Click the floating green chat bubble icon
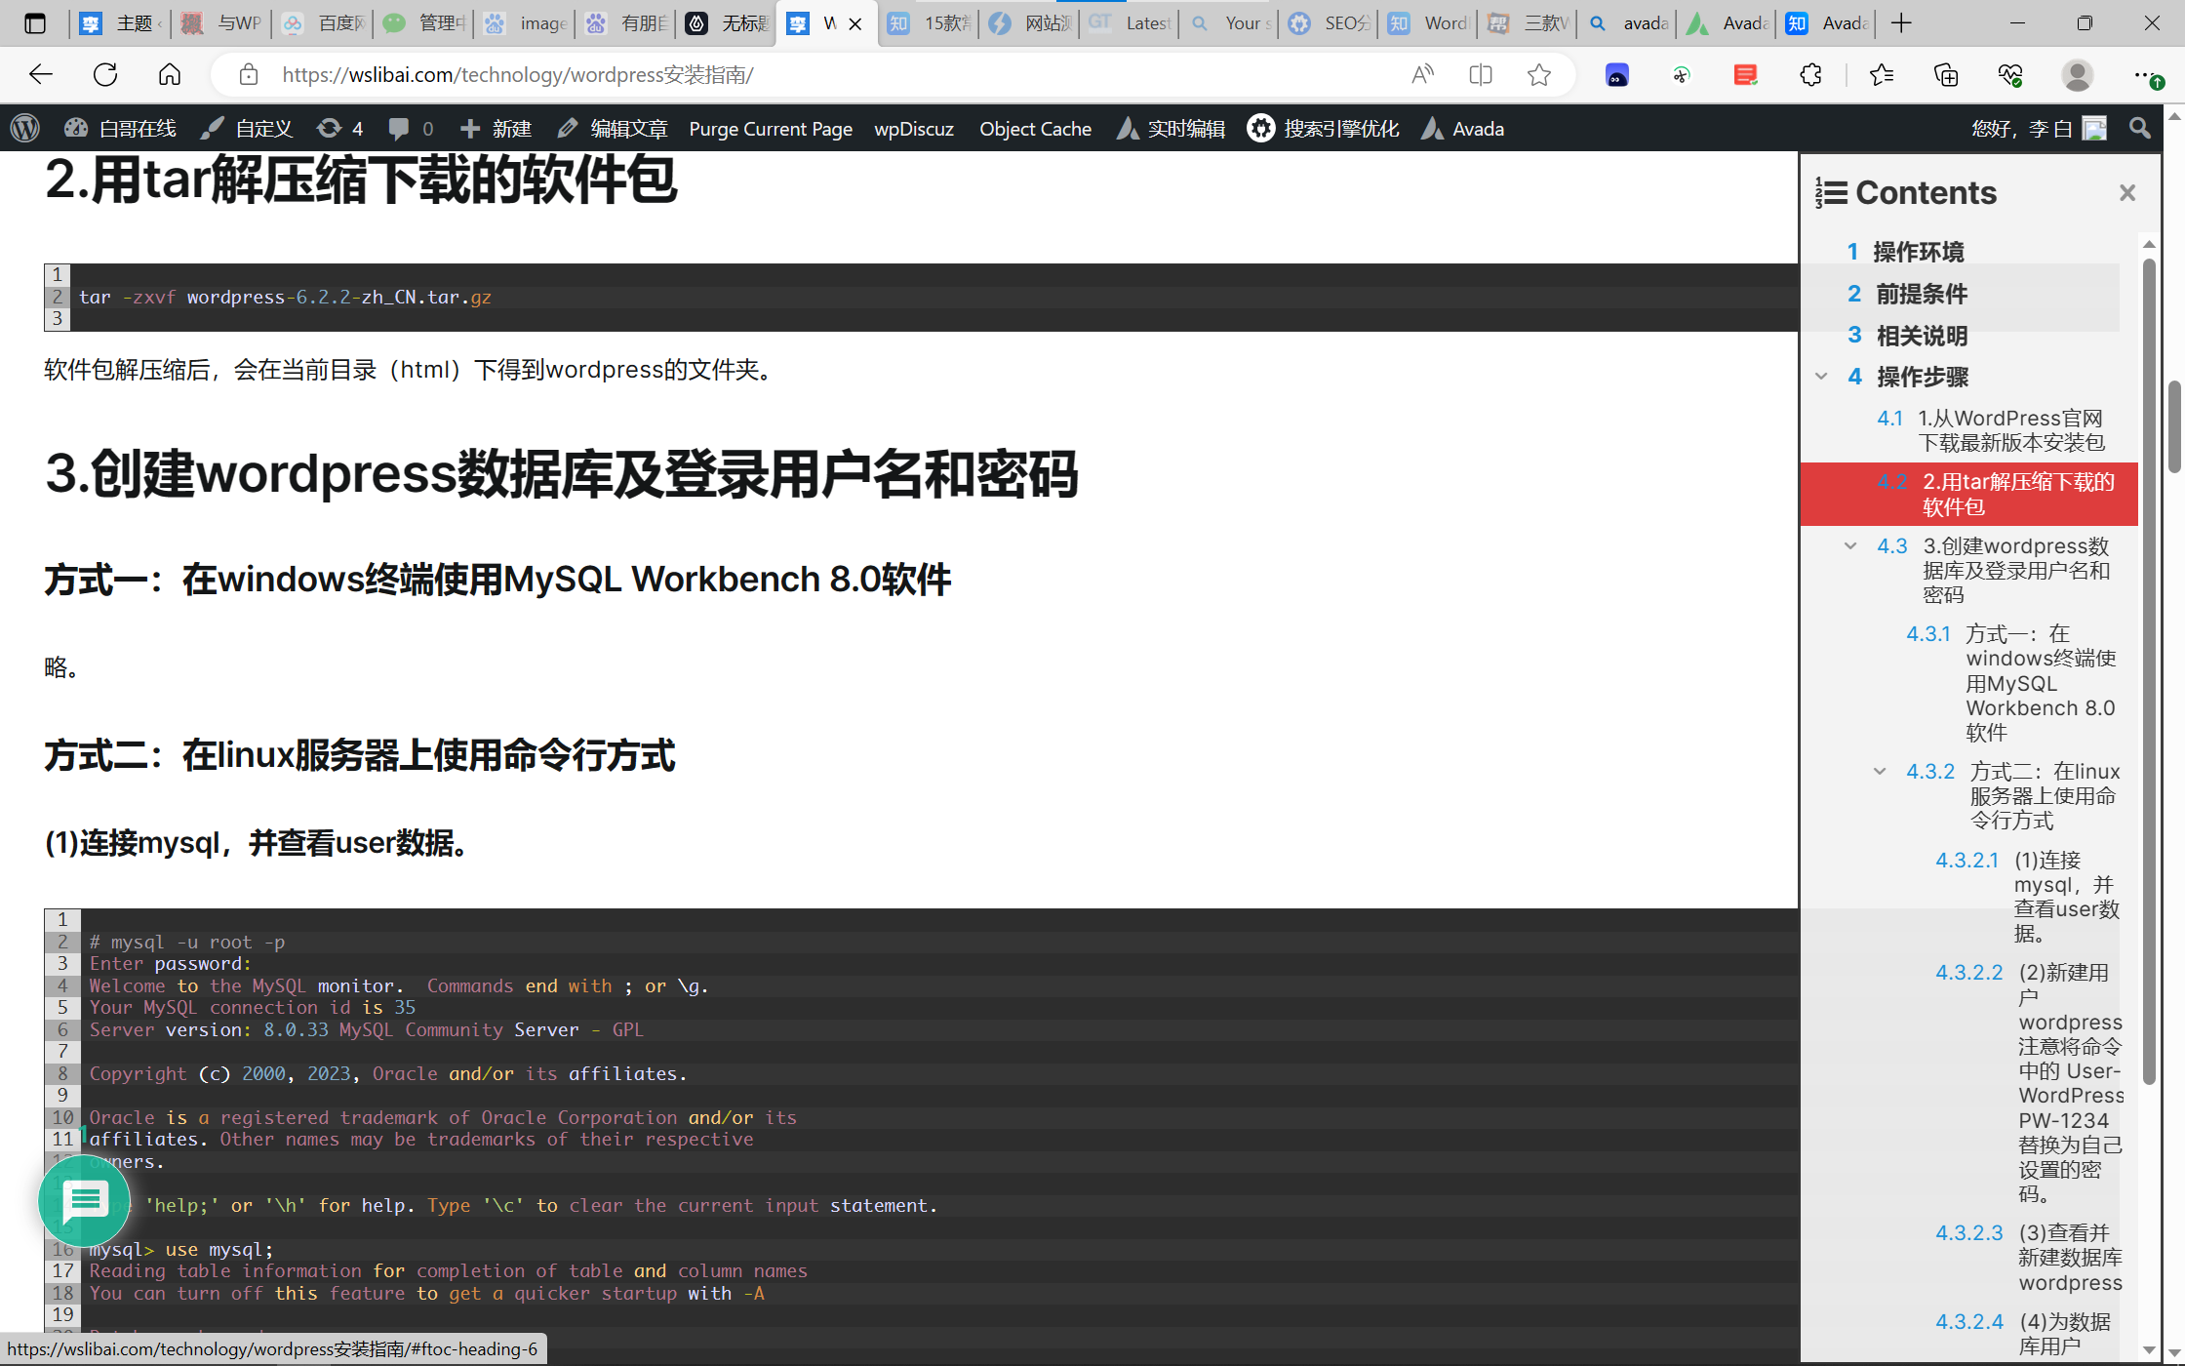The image size is (2185, 1366). [x=84, y=1201]
